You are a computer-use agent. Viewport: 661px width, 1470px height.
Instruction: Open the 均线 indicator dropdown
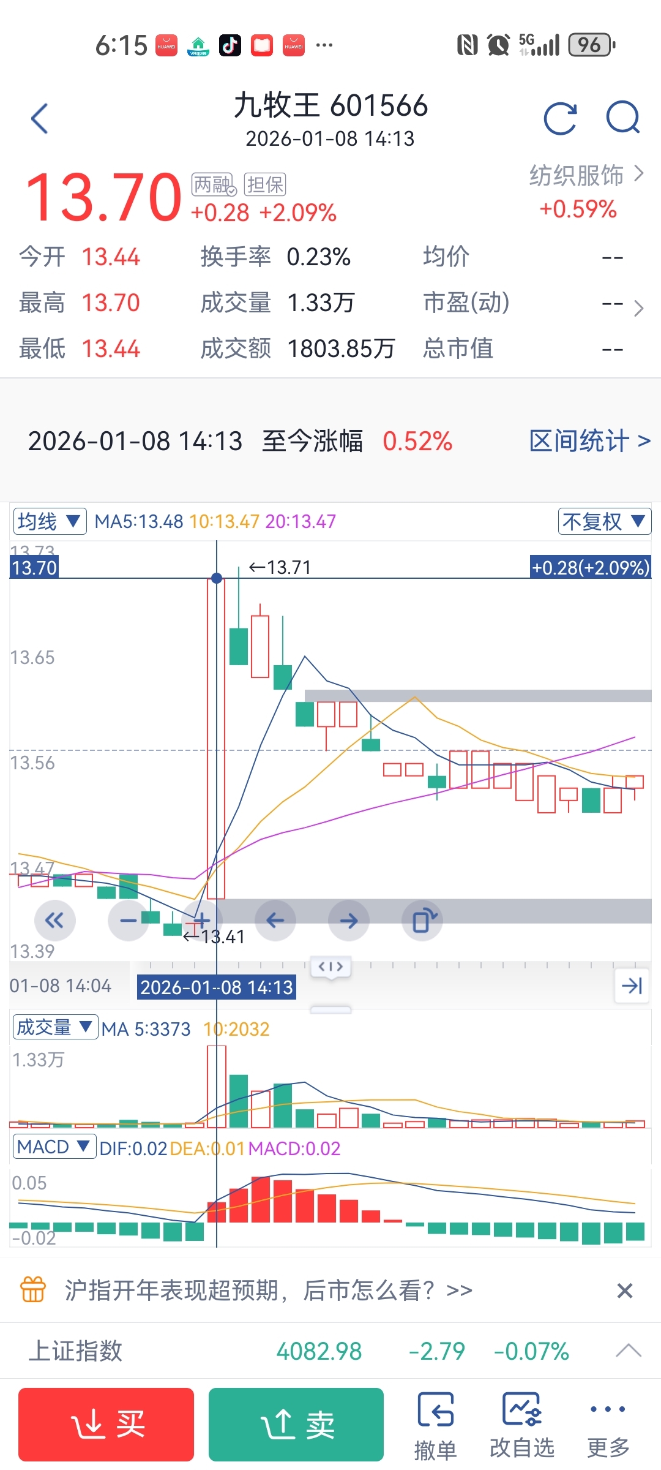(50, 522)
